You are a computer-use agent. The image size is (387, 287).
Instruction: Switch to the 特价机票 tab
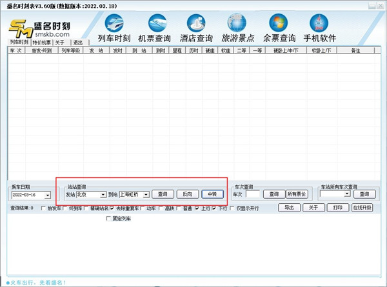[42, 43]
